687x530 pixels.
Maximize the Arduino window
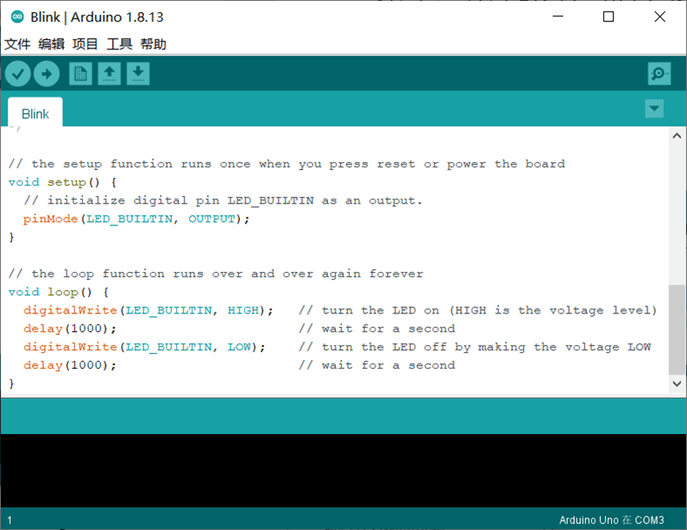pyautogui.click(x=608, y=16)
